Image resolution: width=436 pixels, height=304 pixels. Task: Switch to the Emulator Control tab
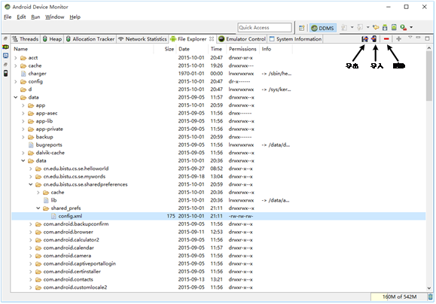[x=242, y=39]
